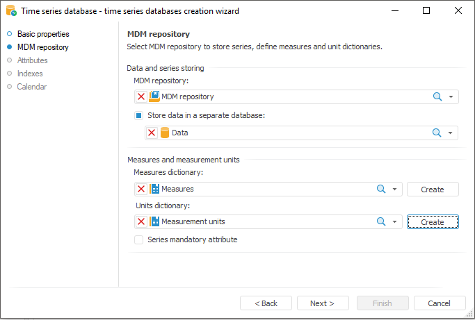The image size is (475, 320).
Task: Expand the MDM repository dropdown arrow
Action: click(451, 97)
